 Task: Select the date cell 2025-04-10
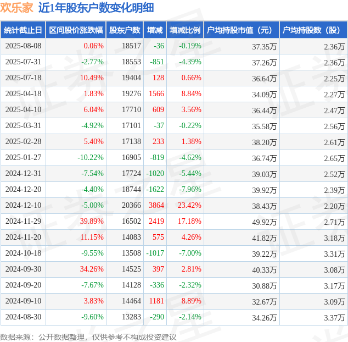tap(23, 109)
